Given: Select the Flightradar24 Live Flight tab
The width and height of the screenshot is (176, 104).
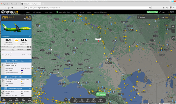Looking at the screenshot, I should tap(30, 4).
